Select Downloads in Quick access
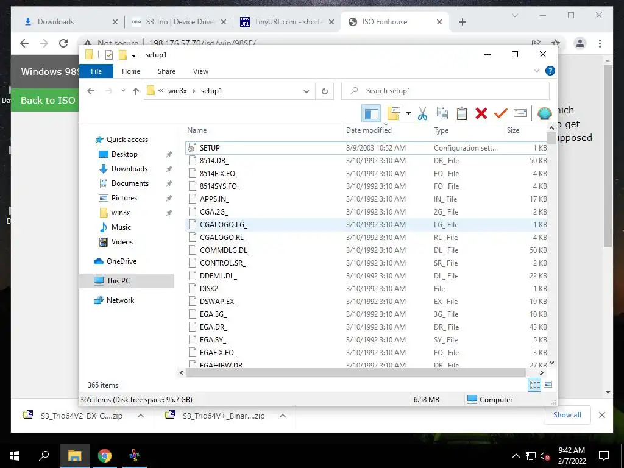Viewport: 624px width, 468px height. [129, 169]
